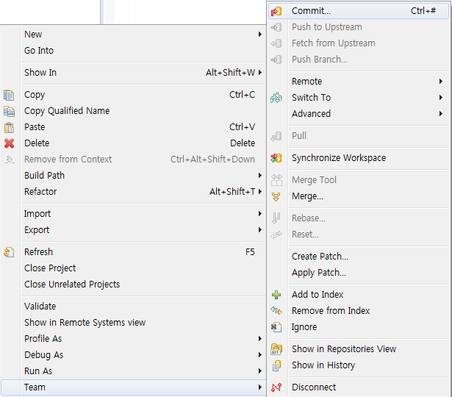Click the Reset icon
The image size is (452, 397).
point(276,235)
